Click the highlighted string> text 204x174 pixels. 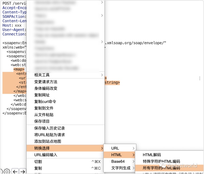pos(112,83)
